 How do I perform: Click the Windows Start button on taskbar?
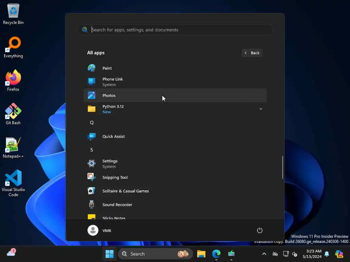(109, 254)
